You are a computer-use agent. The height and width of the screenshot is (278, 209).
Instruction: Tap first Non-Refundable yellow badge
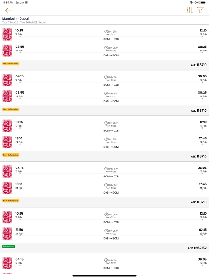click(x=11, y=63)
